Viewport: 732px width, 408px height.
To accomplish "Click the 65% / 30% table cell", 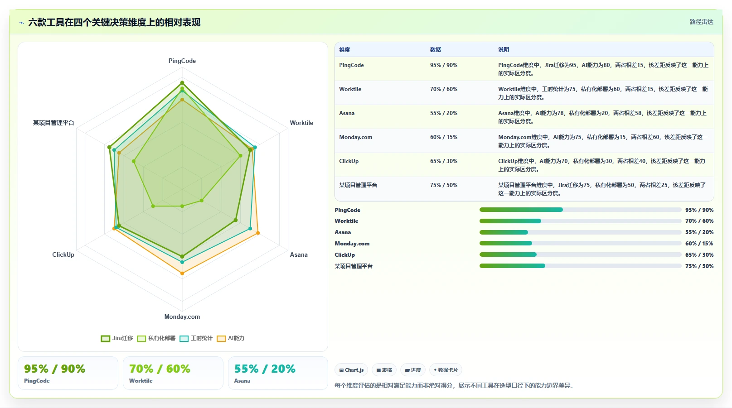I will (x=444, y=161).
